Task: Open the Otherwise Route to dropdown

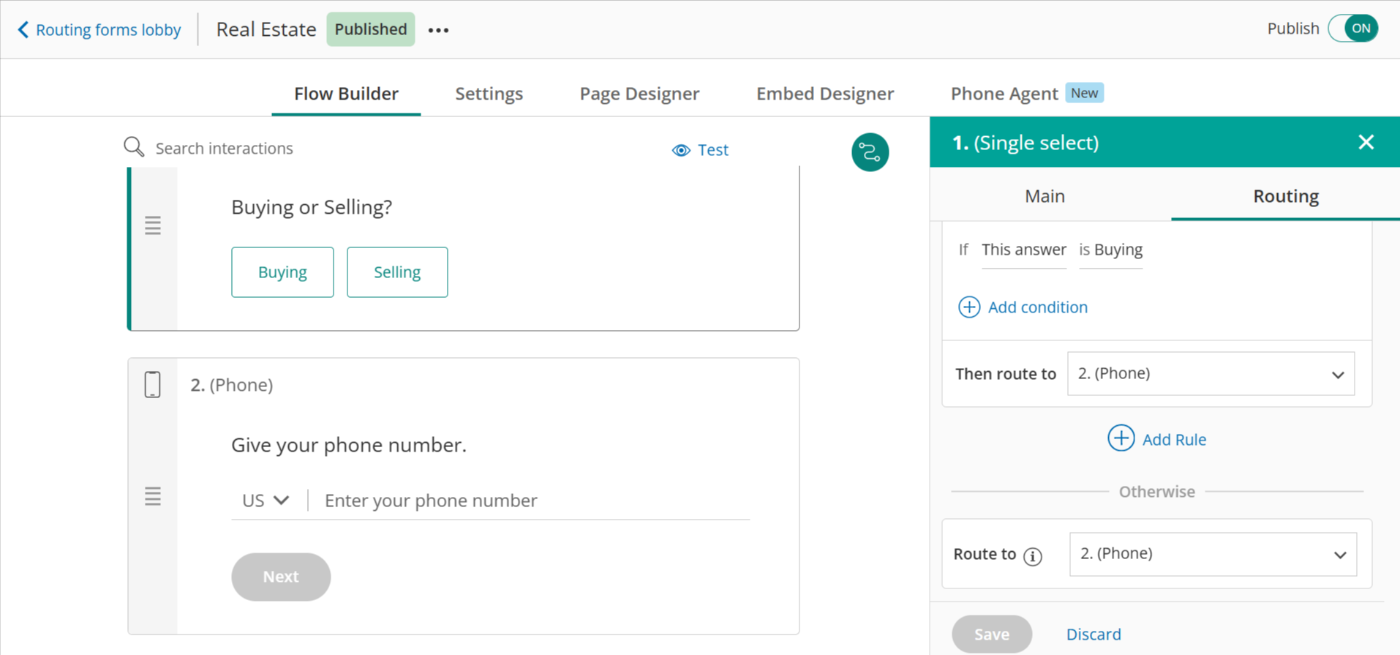Action: [1213, 554]
